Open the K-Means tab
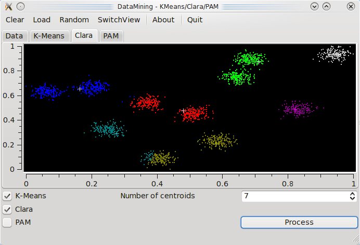The height and width of the screenshot is (245, 360). coord(49,36)
